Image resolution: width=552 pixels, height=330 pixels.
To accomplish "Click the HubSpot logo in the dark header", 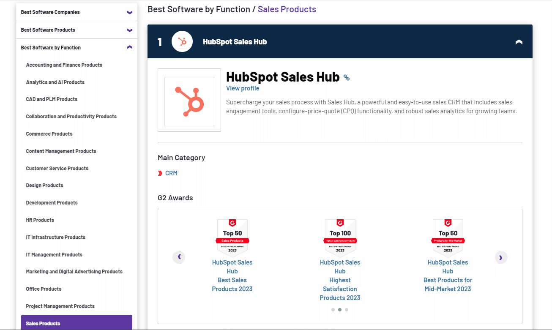I will 182,41.
